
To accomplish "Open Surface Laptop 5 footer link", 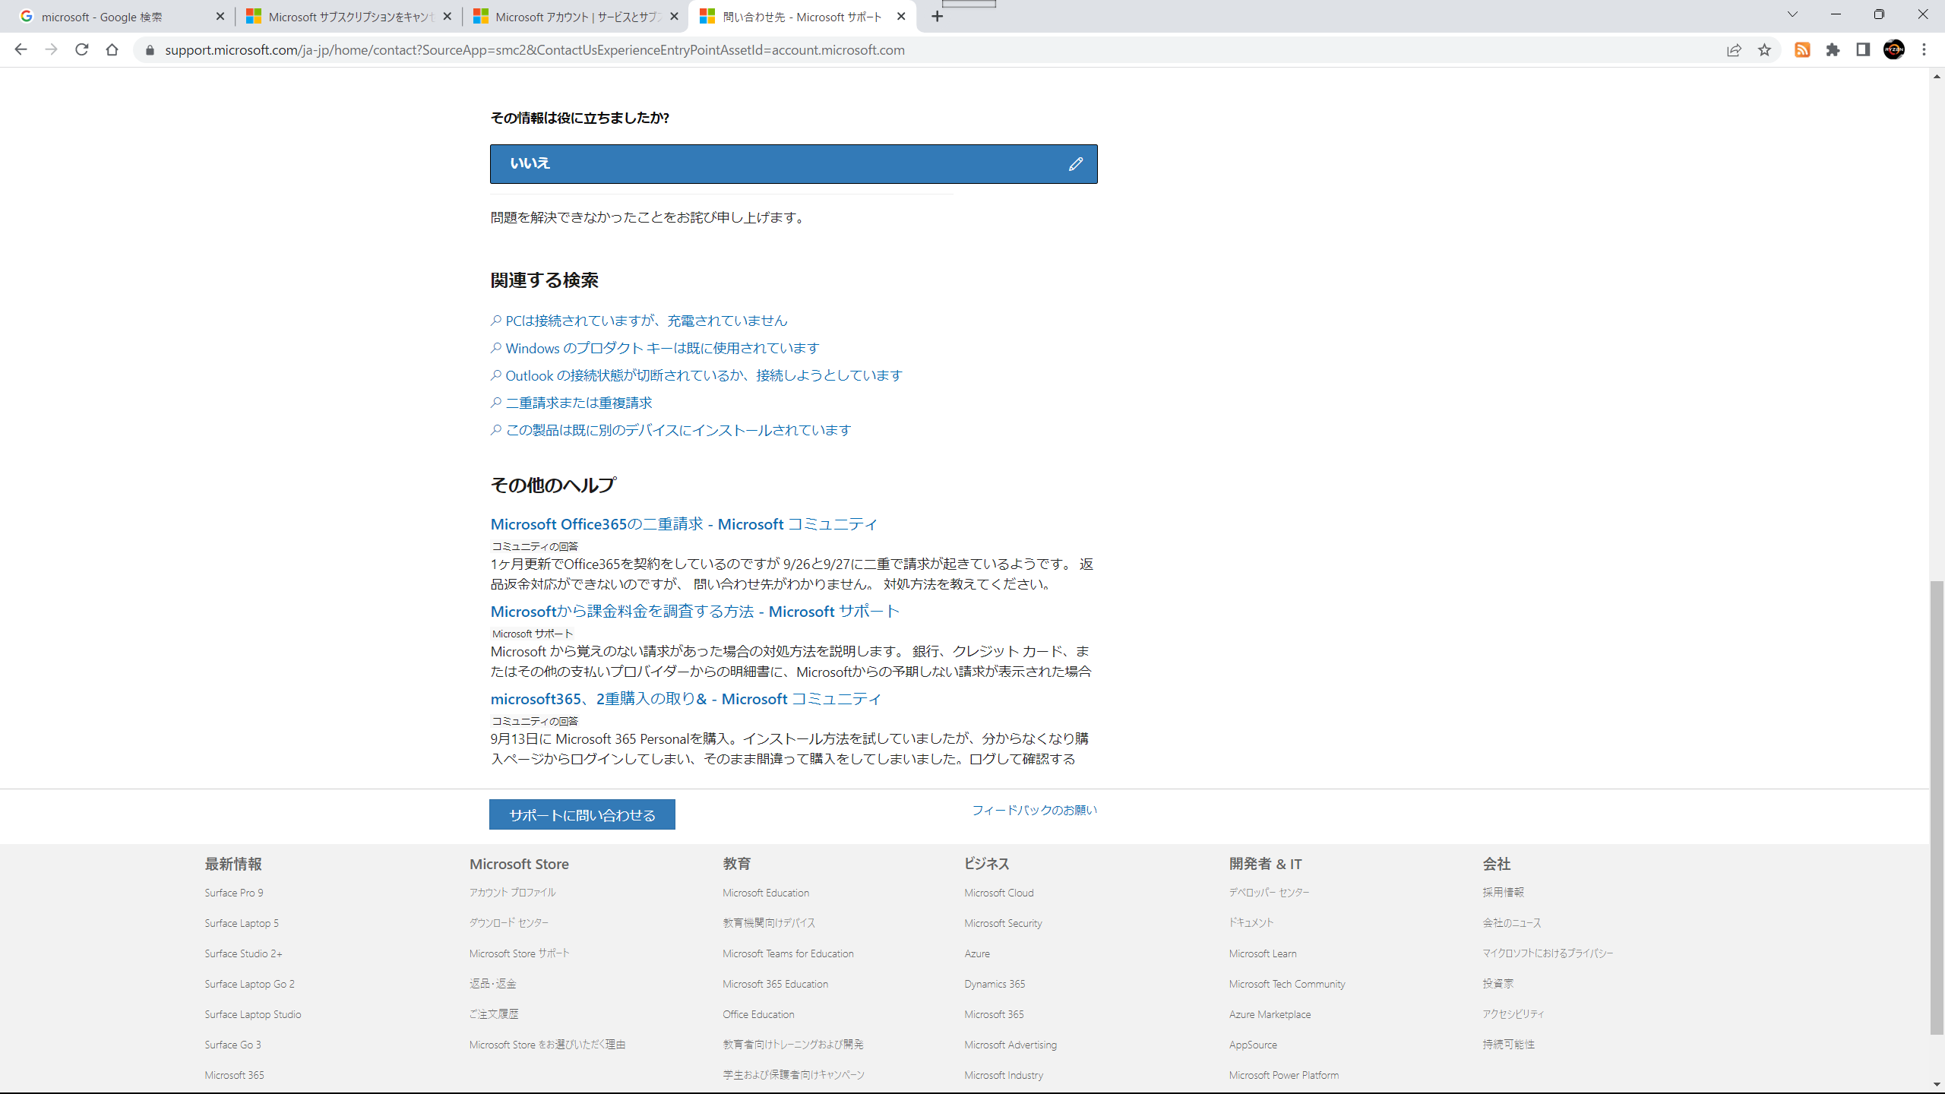I will click(x=242, y=923).
